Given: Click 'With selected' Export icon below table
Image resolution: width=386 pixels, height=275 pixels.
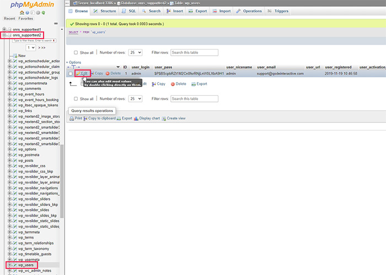Looking at the screenshot, I should [194, 84].
